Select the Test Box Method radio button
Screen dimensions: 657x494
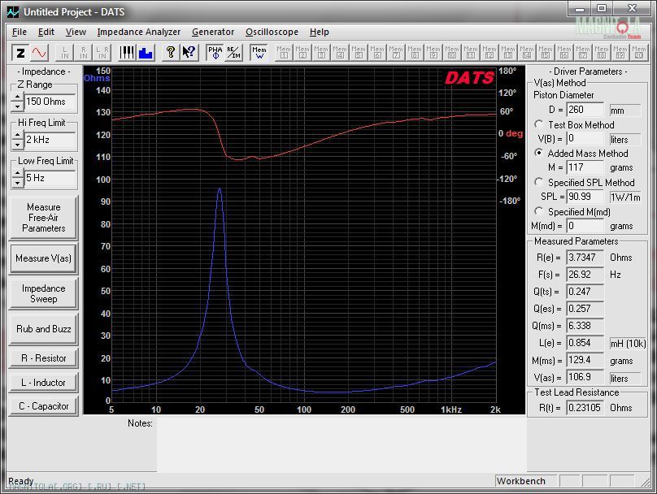[x=539, y=124]
